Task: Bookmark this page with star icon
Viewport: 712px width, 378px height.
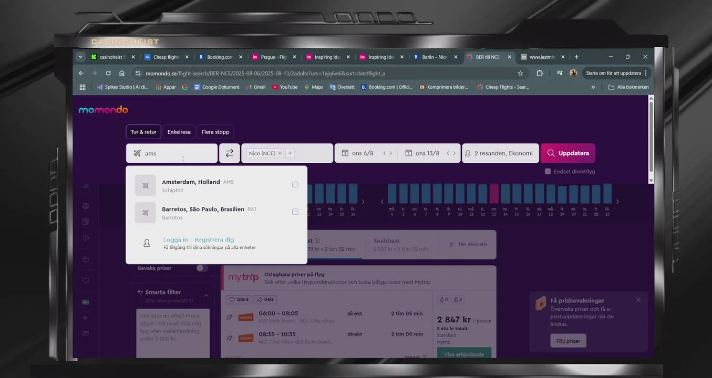Action: pos(520,73)
